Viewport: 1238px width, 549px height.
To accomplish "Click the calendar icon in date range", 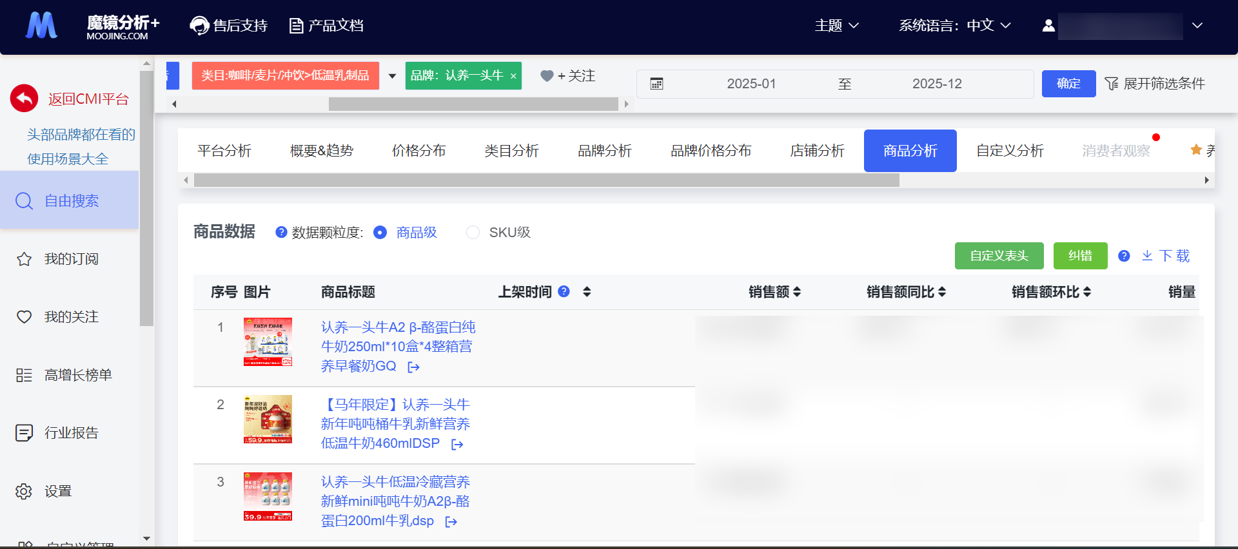I will (656, 84).
